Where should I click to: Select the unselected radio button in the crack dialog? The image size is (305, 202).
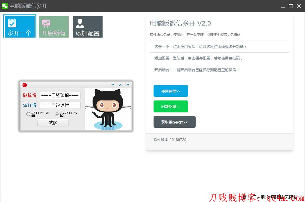coord(29,114)
